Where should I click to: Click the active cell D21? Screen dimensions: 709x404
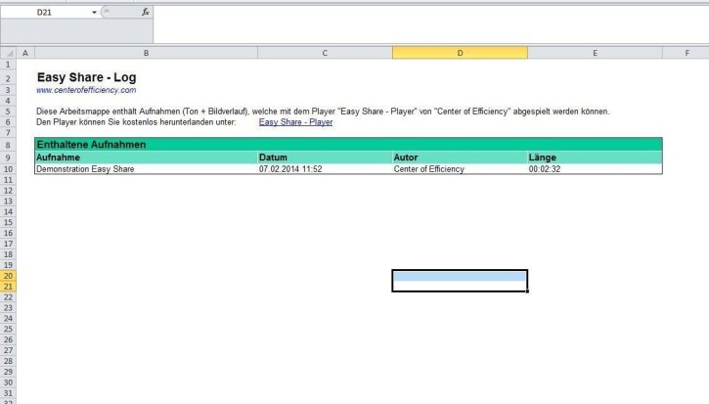[460, 287]
